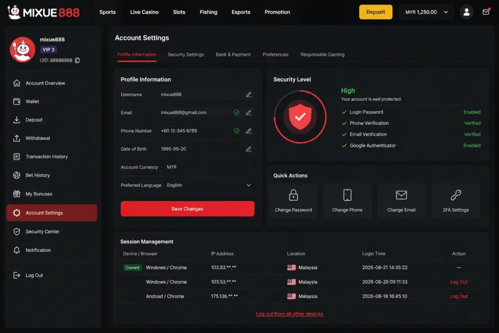
Task: Open My Bonuses in sidebar
Action: (x=52, y=194)
